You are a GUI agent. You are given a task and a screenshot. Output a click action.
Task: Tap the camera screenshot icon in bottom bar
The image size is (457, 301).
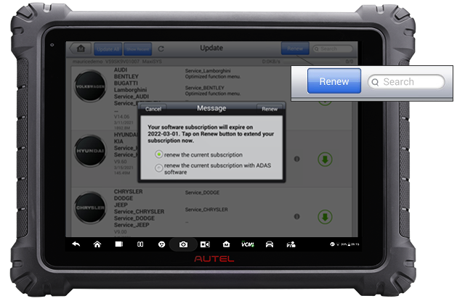coord(183,244)
